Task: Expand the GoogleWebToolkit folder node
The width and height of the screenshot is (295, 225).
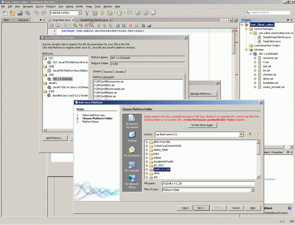Action: tap(147, 162)
